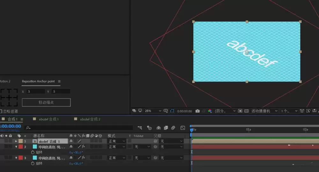Toggle the frame blending icon in timeline
This screenshot has height=172, width=319.
[166, 128]
